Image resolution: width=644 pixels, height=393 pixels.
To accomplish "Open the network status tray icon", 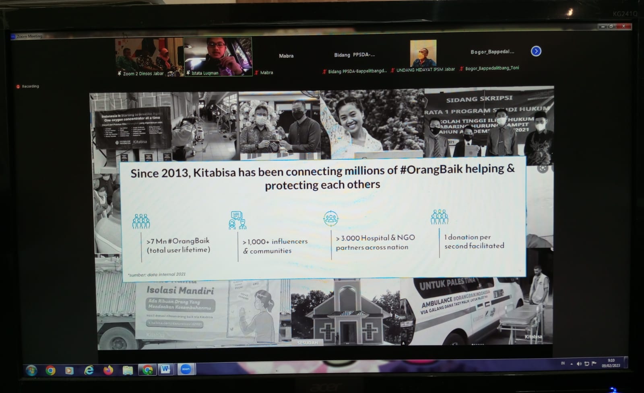I will 587,364.
